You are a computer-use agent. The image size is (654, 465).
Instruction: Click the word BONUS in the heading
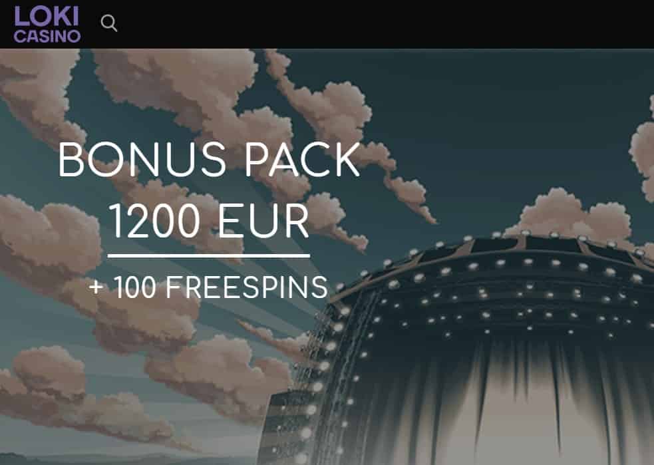point(142,160)
